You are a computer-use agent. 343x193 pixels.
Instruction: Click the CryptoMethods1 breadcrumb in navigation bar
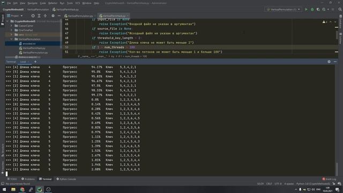point(13,10)
